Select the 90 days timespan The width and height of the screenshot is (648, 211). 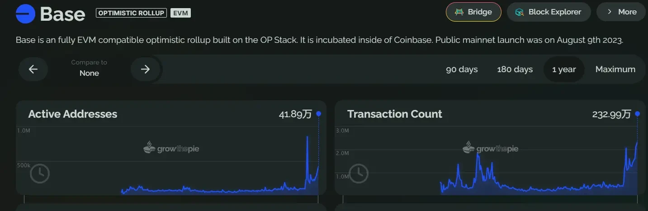click(462, 69)
